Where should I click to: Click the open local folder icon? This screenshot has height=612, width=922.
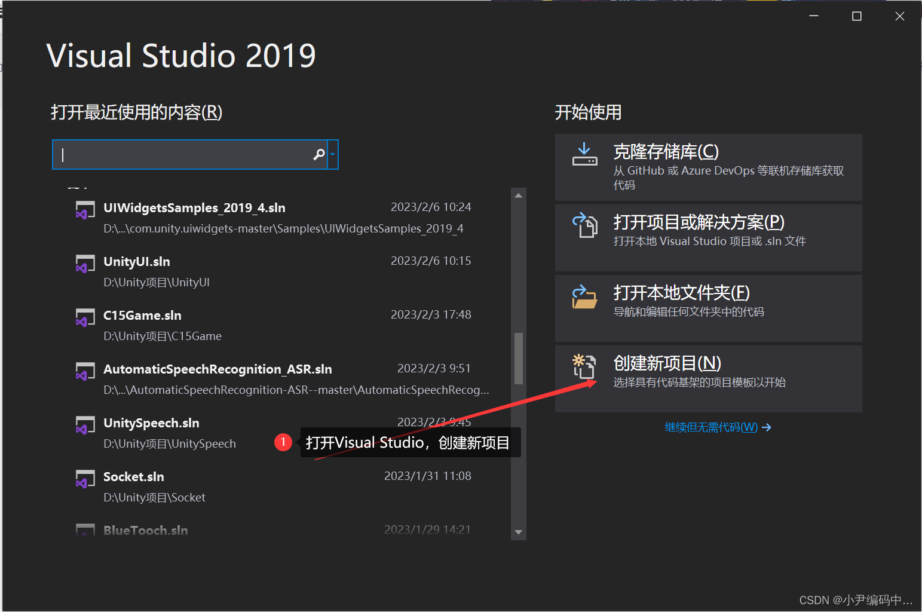tap(585, 296)
